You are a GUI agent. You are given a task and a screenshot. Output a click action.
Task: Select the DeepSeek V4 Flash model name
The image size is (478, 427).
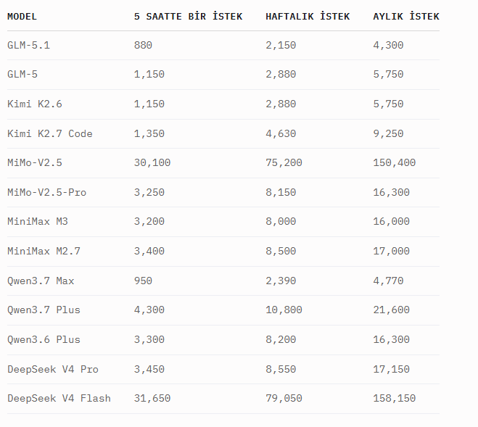click(x=59, y=398)
